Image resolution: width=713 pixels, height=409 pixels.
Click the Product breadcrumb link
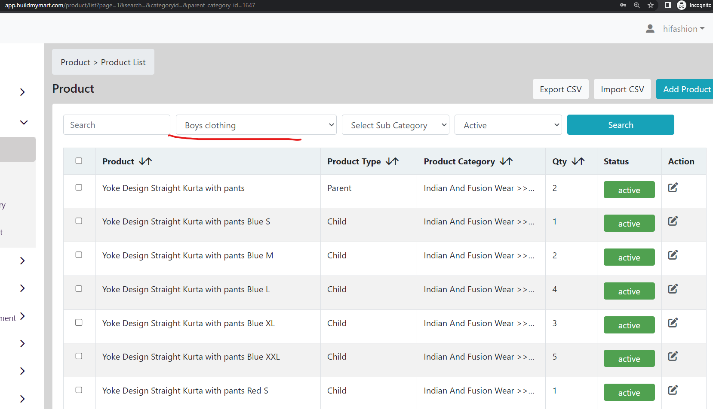(x=75, y=62)
